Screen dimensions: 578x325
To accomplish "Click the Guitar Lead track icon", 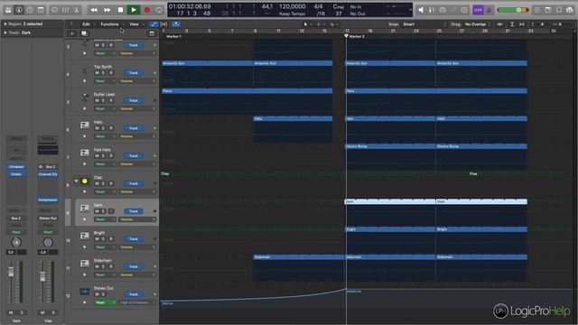I will (x=85, y=97).
